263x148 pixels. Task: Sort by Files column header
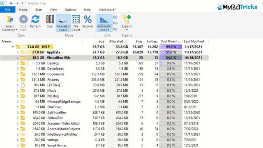point(136,41)
